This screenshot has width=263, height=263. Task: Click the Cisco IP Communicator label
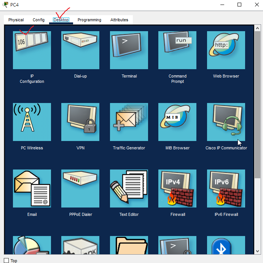pyautogui.click(x=226, y=148)
